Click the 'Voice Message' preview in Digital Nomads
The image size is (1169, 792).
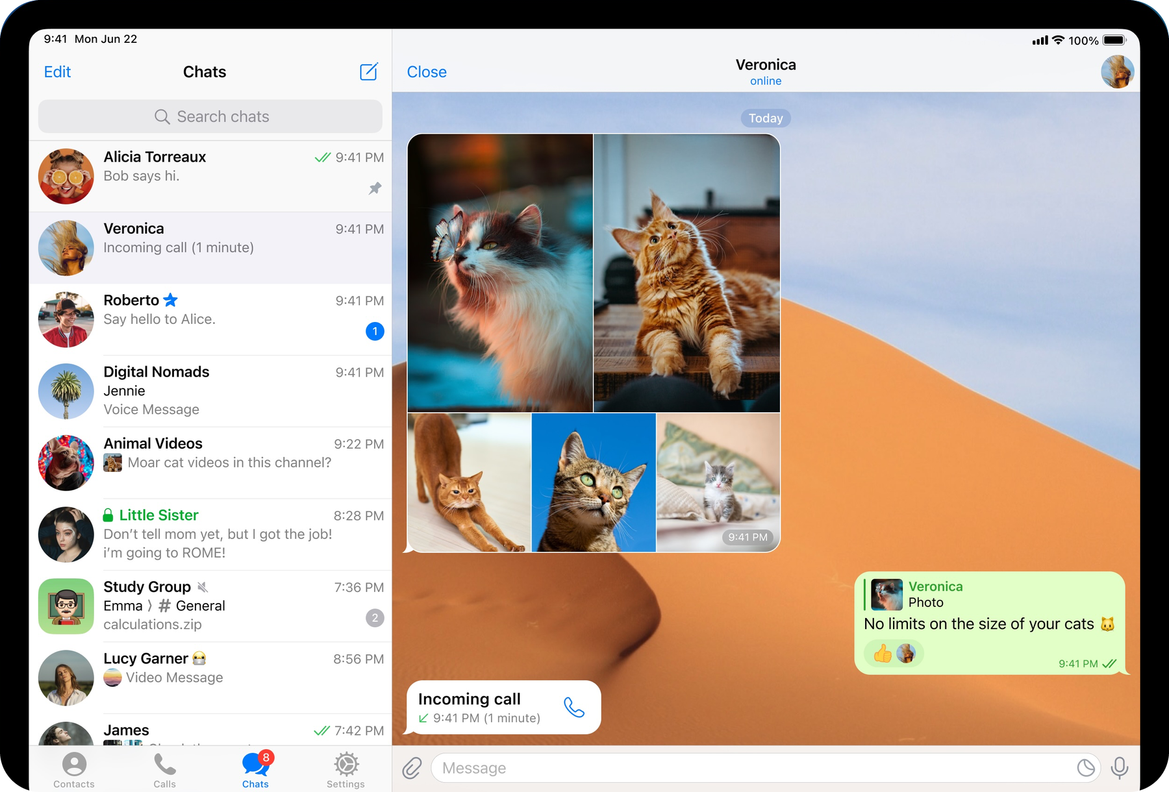click(x=151, y=410)
